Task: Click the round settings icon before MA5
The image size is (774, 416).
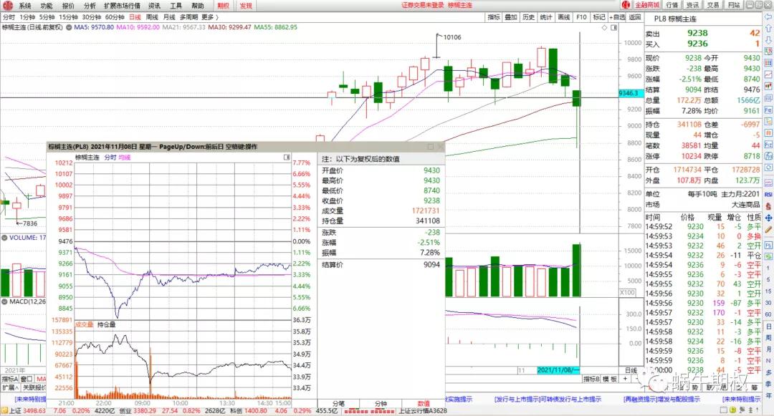Action: coord(69,27)
